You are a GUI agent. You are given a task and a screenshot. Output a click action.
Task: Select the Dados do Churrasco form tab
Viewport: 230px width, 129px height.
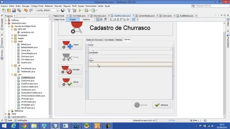click(x=95, y=40)
